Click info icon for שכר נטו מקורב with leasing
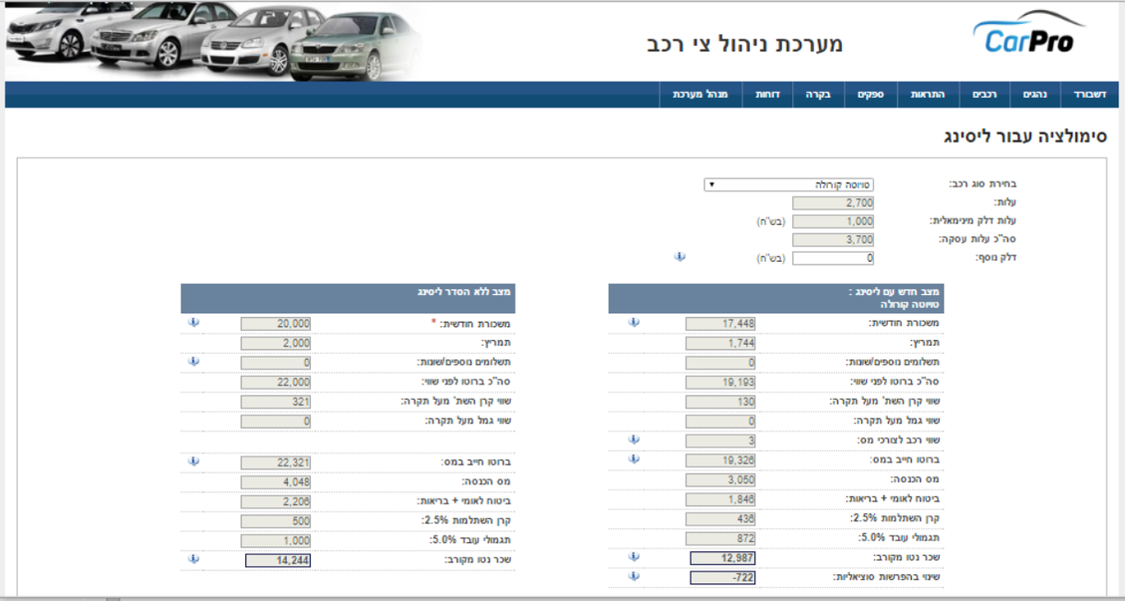 tap(634, 557)
